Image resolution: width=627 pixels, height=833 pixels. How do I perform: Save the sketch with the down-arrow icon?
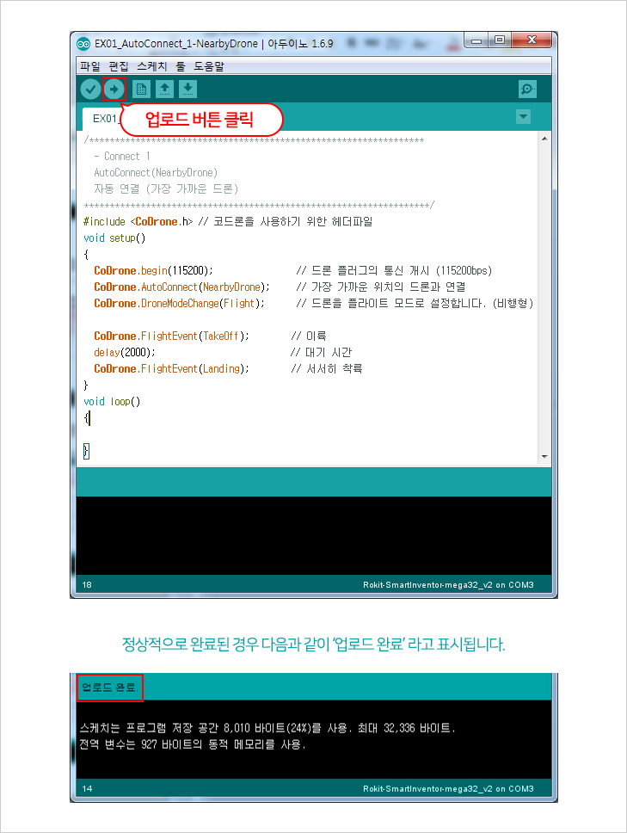click(x=187, y=89)
